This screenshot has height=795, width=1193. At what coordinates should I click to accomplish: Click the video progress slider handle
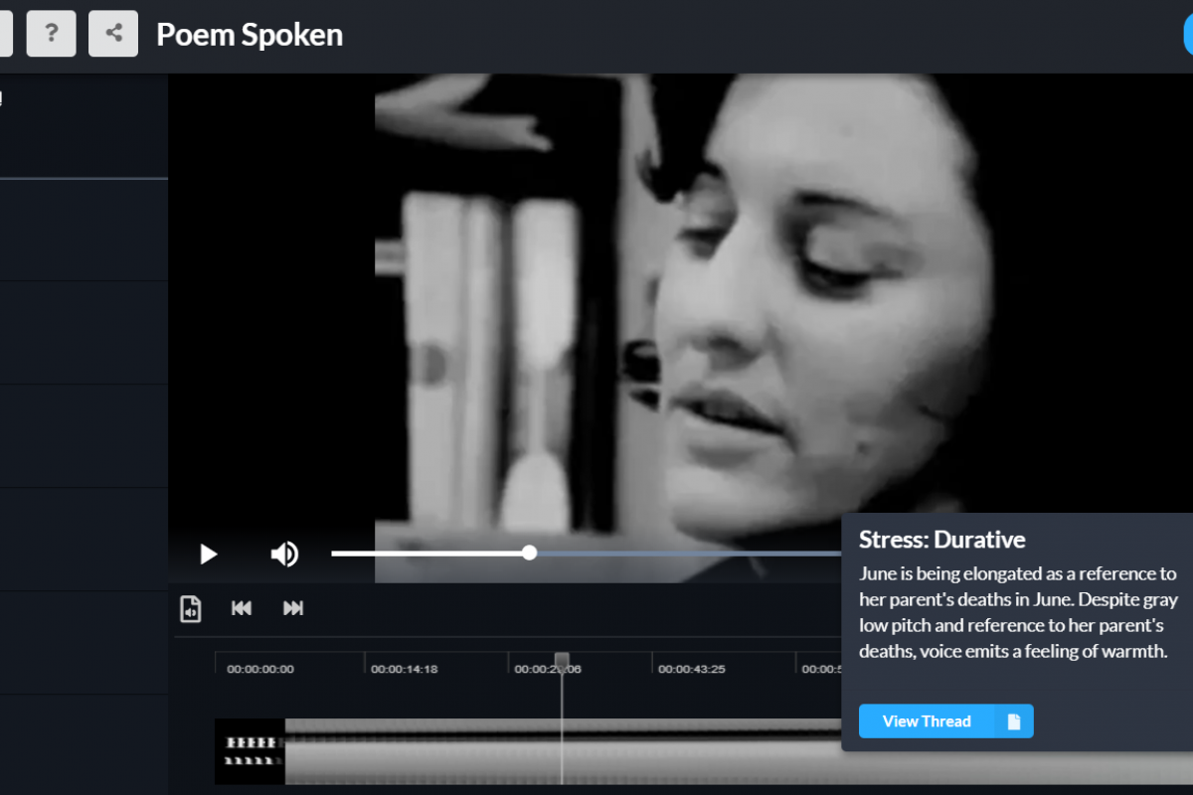click(x=529, y=553)
